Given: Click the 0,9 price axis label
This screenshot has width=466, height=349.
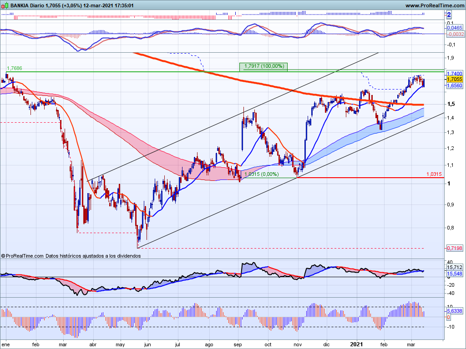Looking at the screenshot, I should tap(451, 205).
